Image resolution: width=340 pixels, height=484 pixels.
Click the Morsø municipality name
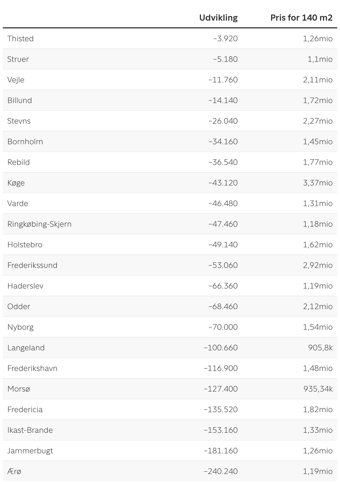click(19, 389)
